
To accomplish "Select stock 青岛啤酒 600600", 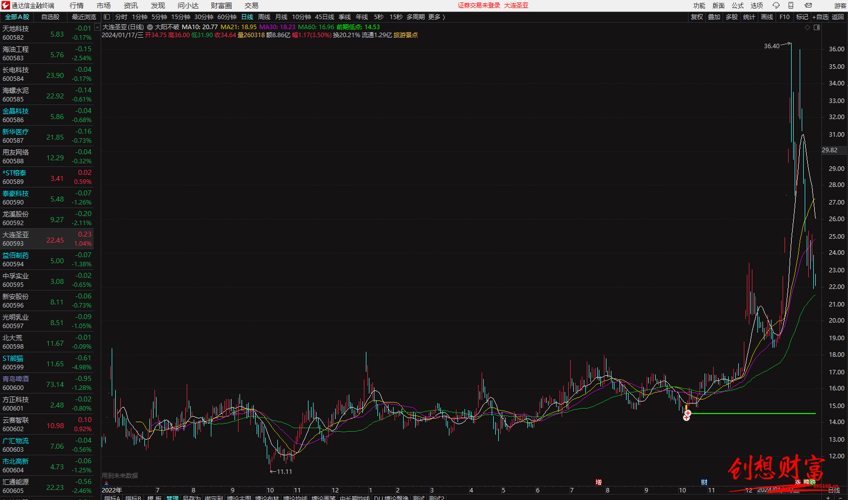I will pyautogui.click(x=47, y=383).
